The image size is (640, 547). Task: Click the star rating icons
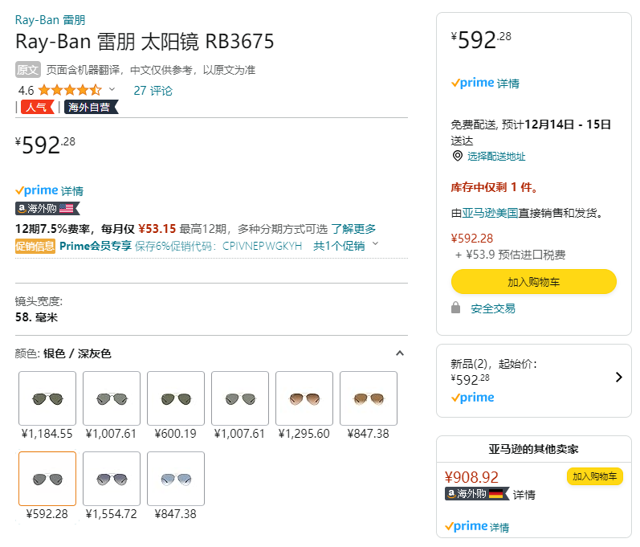[70, 90]
